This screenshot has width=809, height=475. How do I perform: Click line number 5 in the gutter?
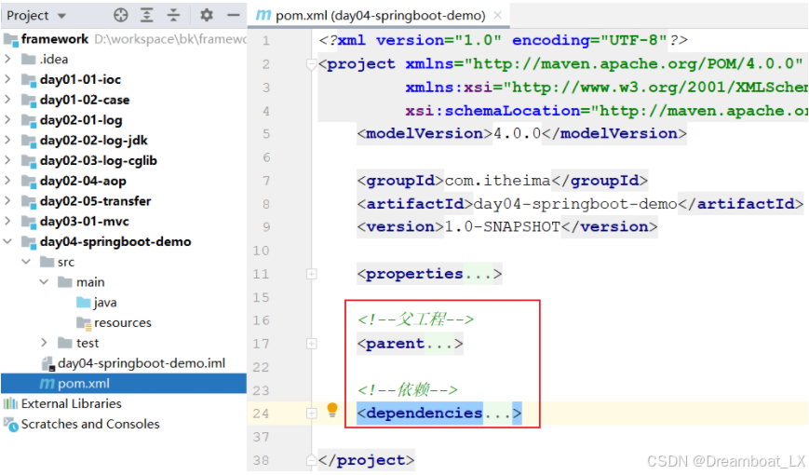pos(266,134)
